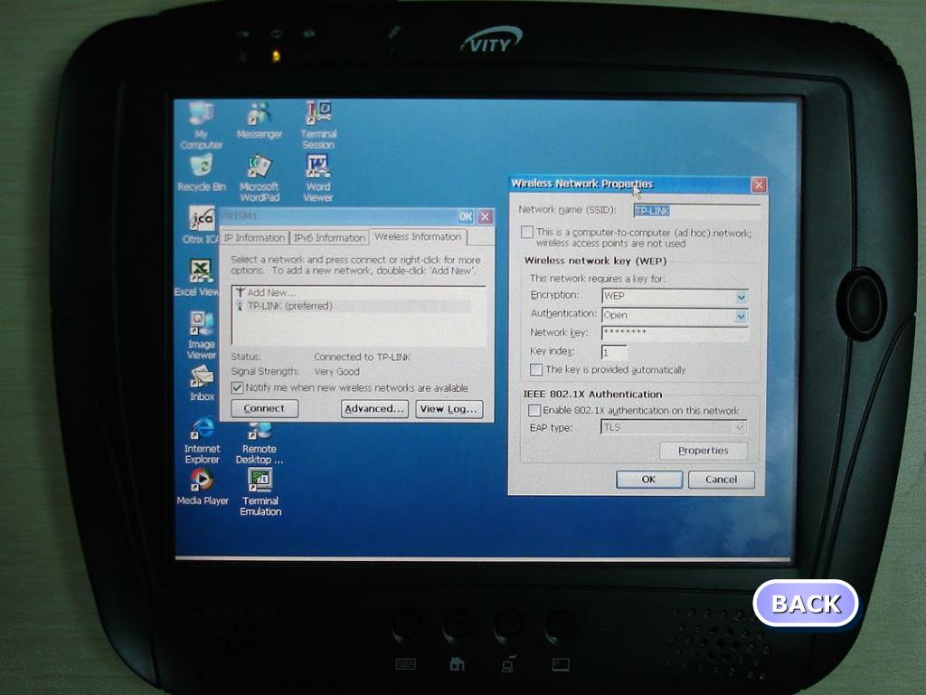Screen dimensions: 926x695
Task: Toggle key is provided automatically checkbox
Action: click(x=535, y=370)
